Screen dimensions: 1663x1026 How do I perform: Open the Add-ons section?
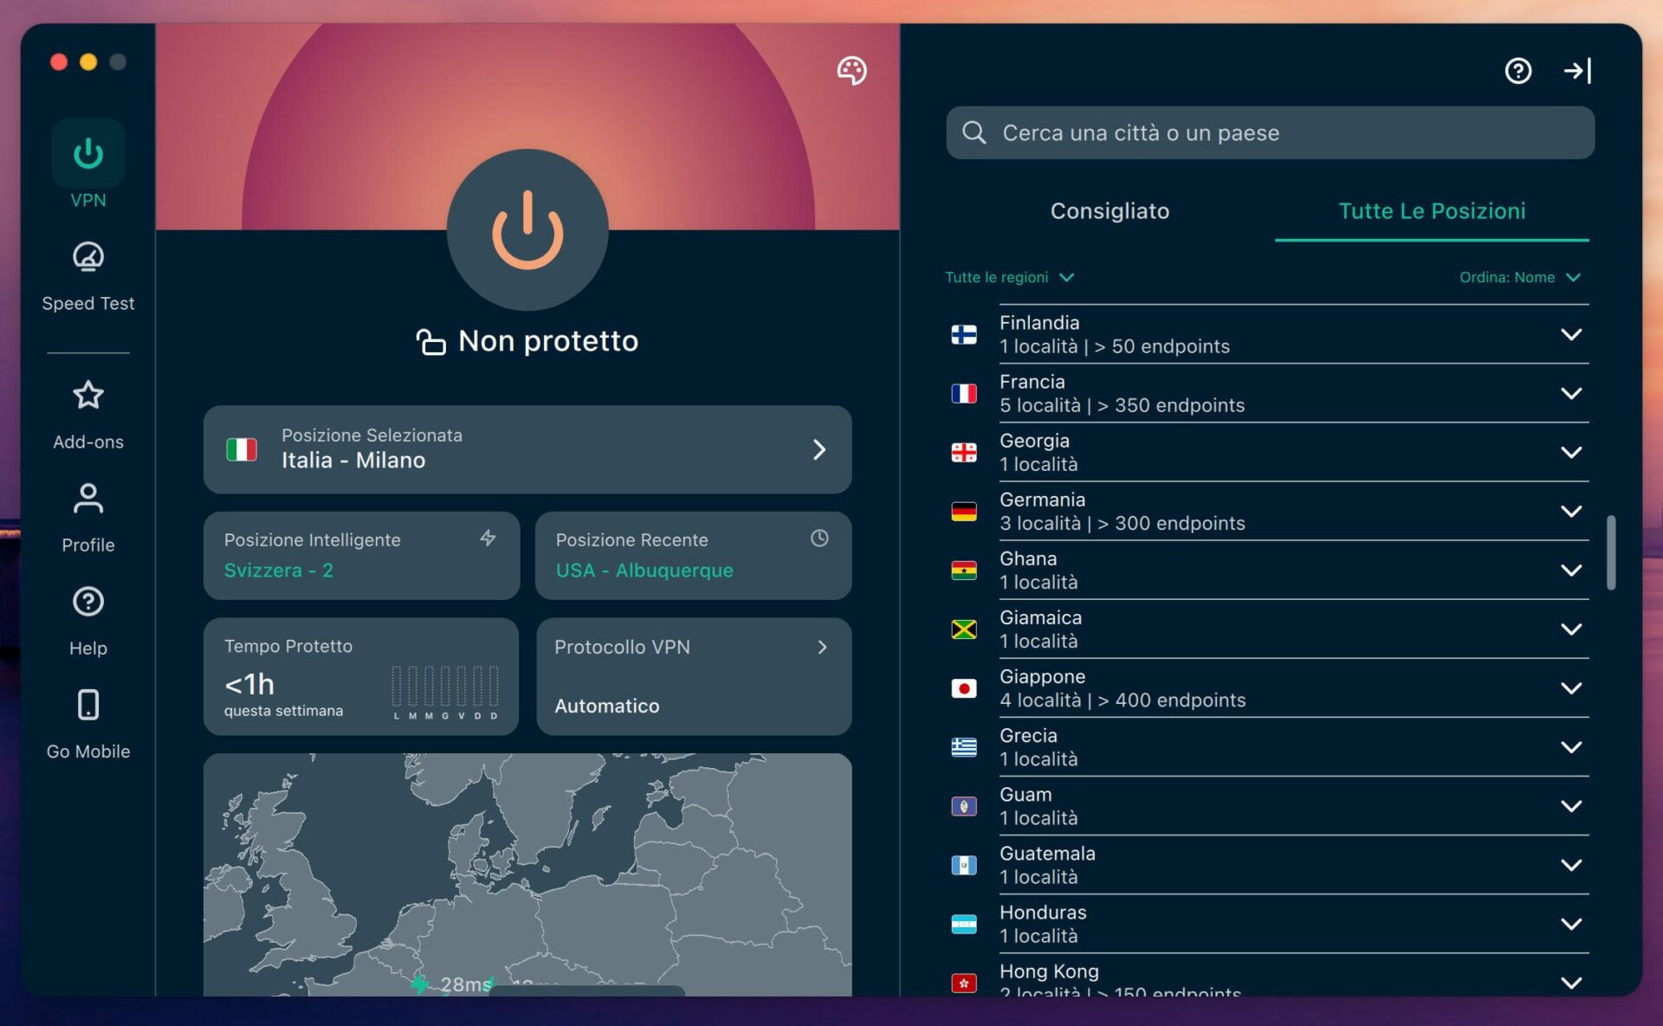click(x=87, y=413)
